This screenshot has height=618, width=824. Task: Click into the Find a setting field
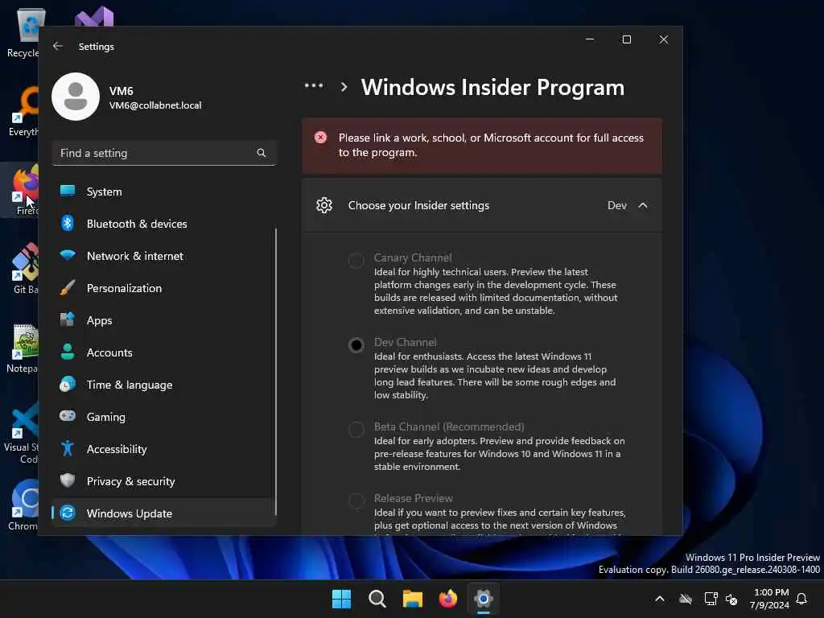(x=164, y=153)
